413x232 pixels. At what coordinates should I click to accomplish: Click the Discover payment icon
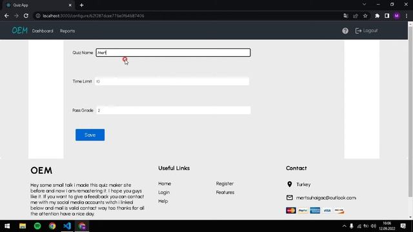tap(339, 211)
